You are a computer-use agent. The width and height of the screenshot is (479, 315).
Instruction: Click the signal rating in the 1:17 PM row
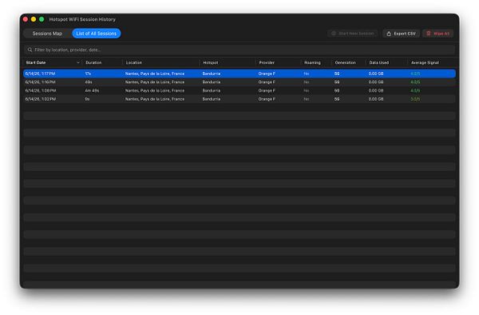click(415, 74)
